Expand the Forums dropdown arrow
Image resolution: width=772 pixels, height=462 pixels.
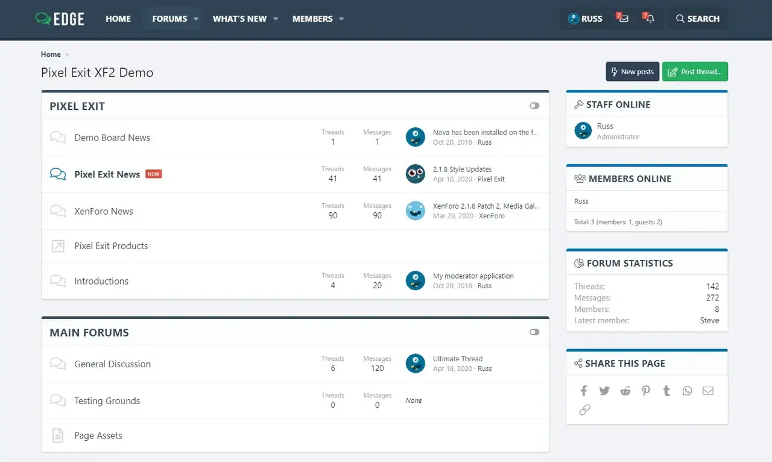click(196, 19)
